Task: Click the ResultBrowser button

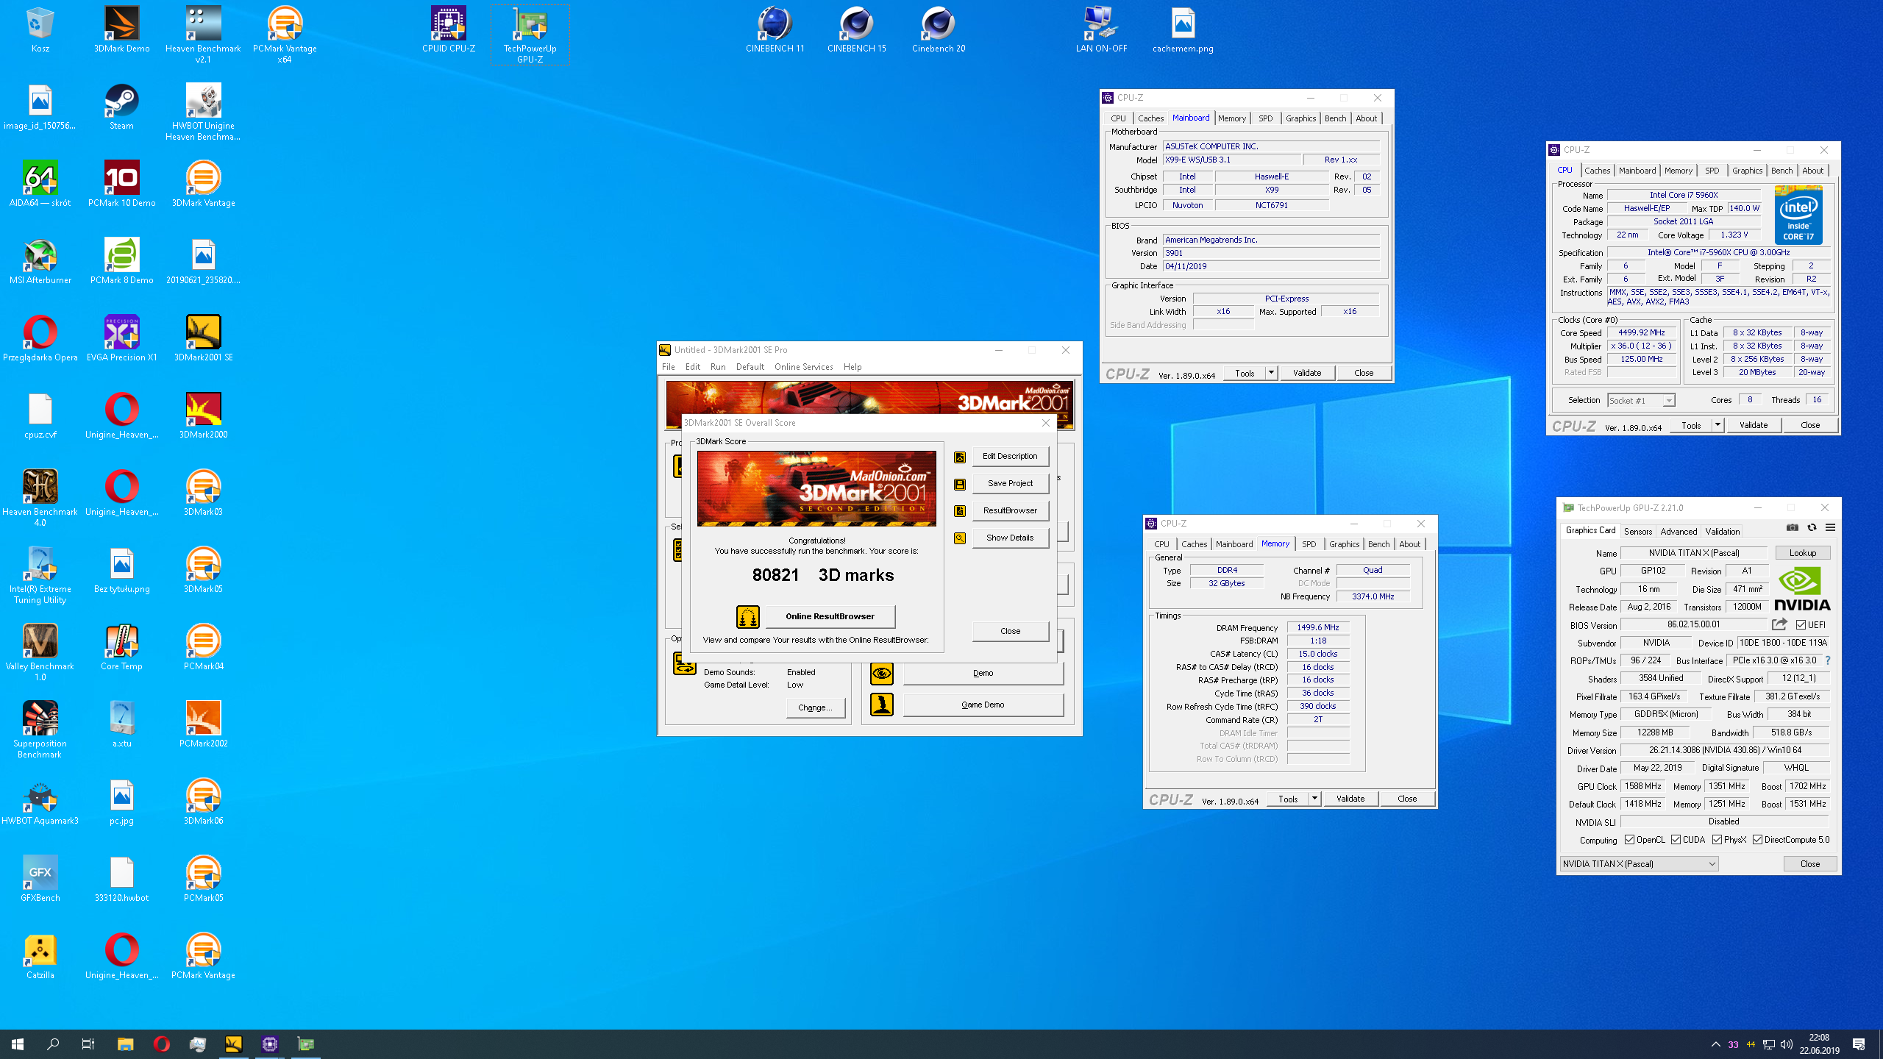Action: tap(1010, 510)
